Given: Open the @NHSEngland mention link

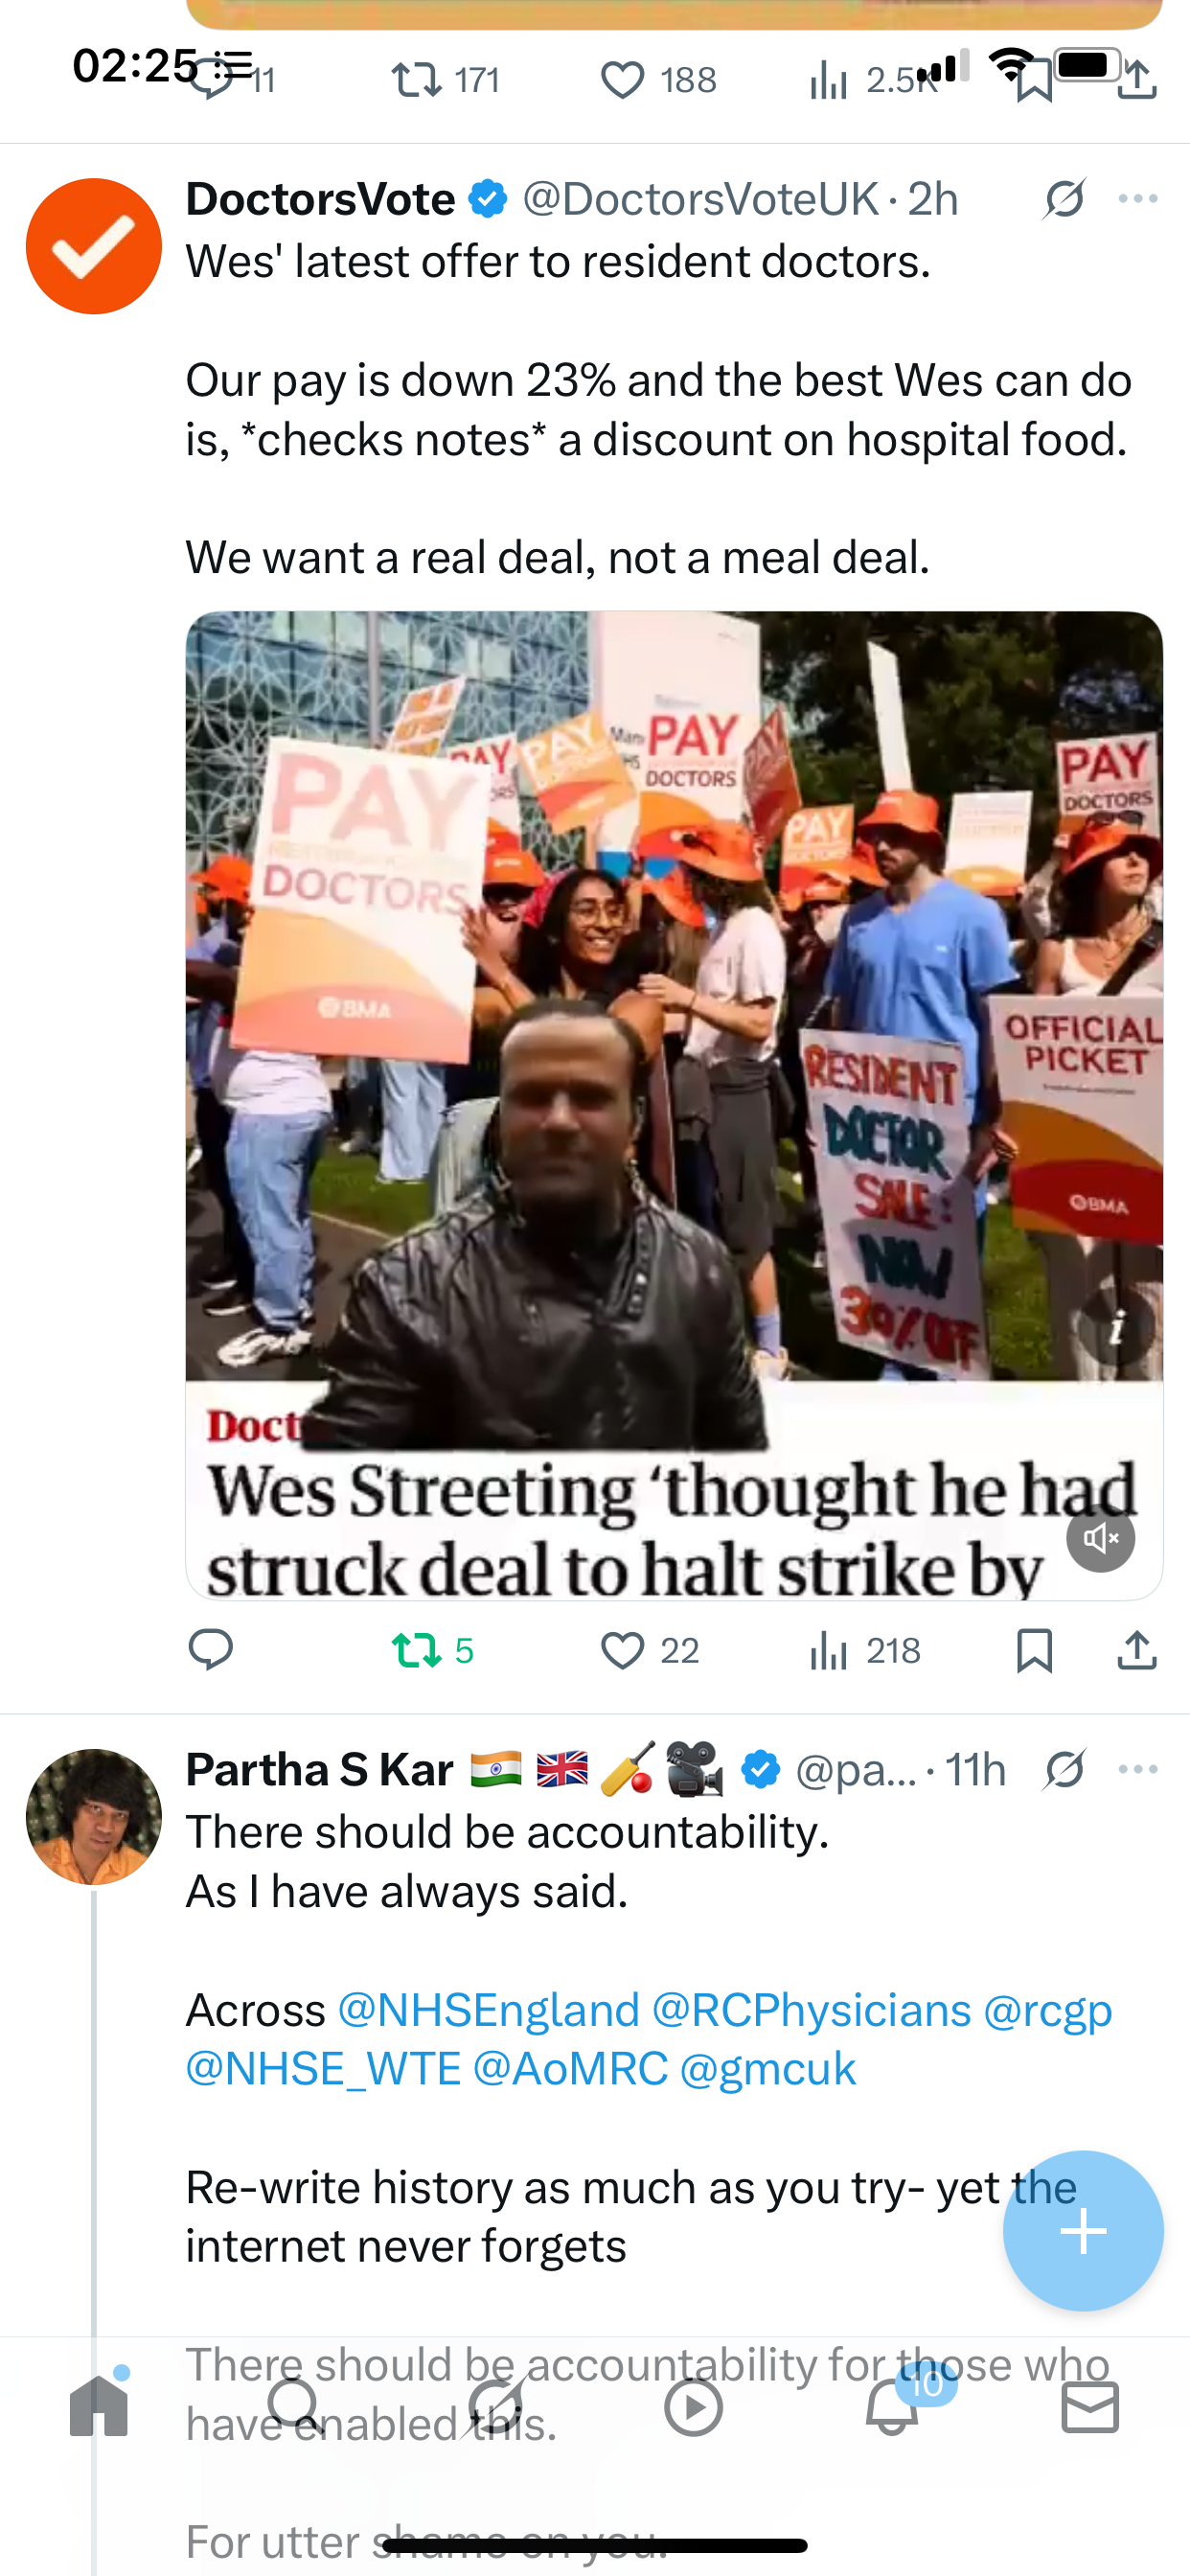Looking at the screenshot, I should (488, 2009).
